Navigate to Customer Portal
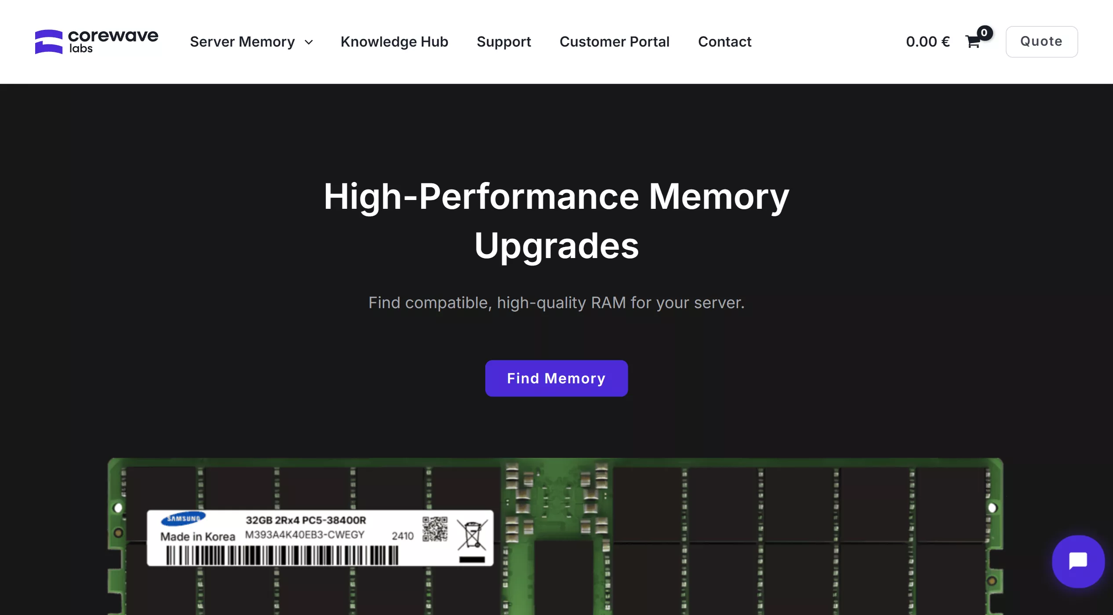Screen dimensions: 1113x615 (x=614, y=42)
